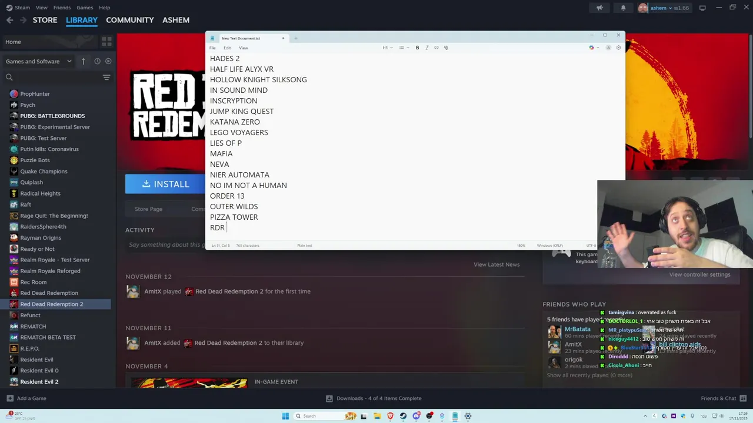Image resolution: width=753 pixels, height=423 pixels.
Task: Open Notepad's Edit menu
Action: (227, 48)
